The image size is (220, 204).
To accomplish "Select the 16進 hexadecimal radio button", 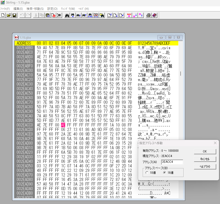I will 165,173.
